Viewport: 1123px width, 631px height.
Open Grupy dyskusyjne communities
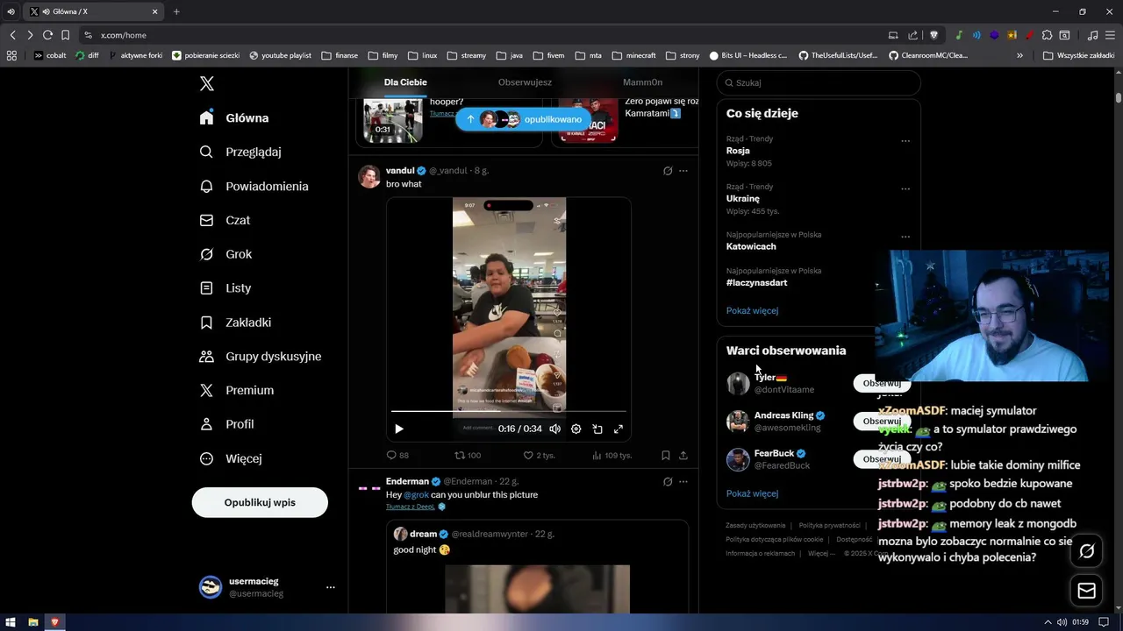[x=260, y=356]
